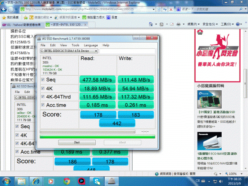248x186 pixels.
Task: Open Windows Explorer from the taskbar
Action: 22,181
